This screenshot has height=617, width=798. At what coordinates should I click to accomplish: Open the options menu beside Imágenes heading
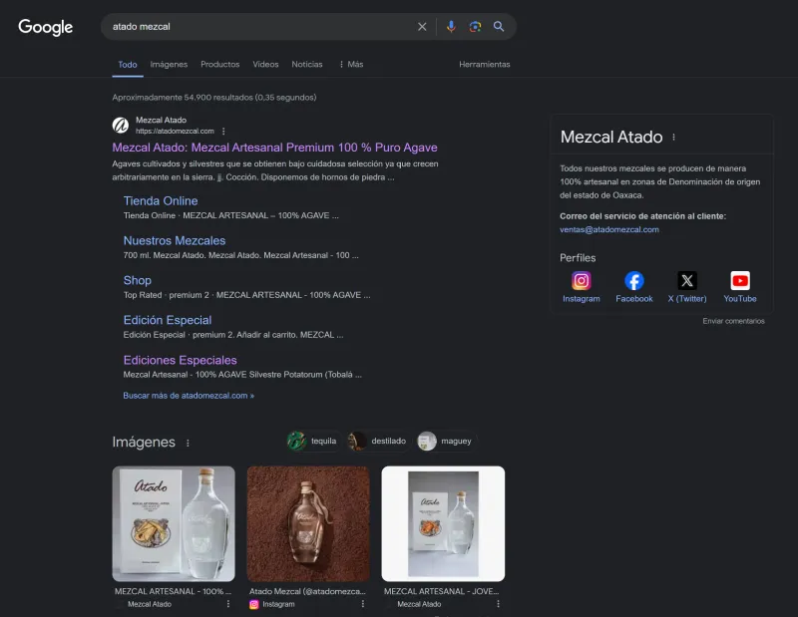(x=188, y=443)
